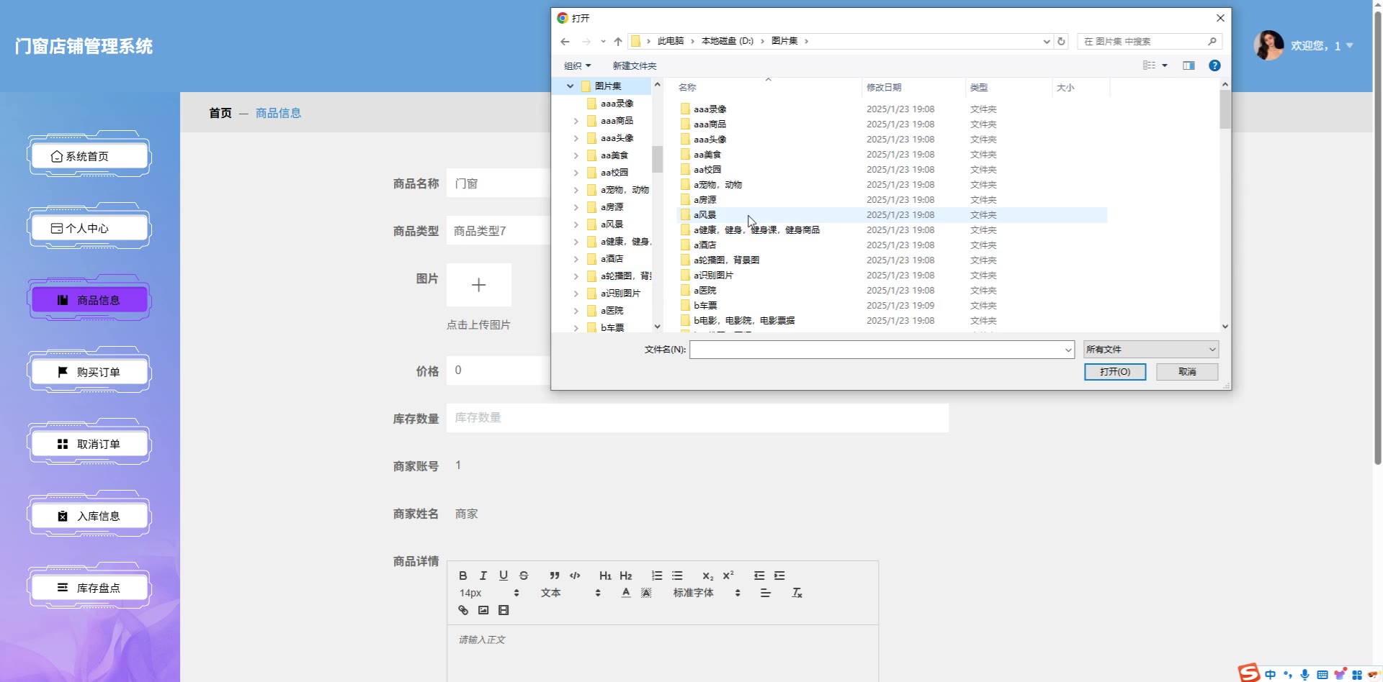Click the image upload plus box
Viewport: 1383px width, 682px height.
[x=479, y=285]
